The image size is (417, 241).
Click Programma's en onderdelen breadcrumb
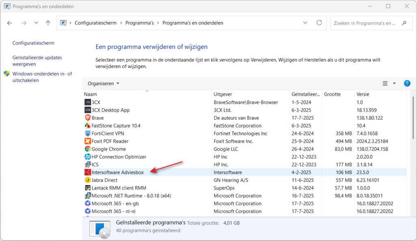(x=192, y=23)
